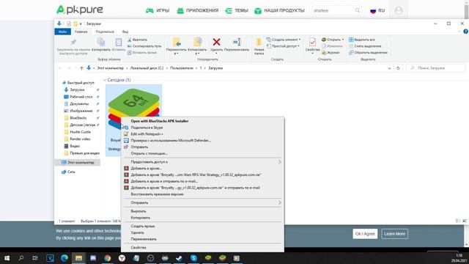Click Выделить все in ribbon

(x=362, y=40)
